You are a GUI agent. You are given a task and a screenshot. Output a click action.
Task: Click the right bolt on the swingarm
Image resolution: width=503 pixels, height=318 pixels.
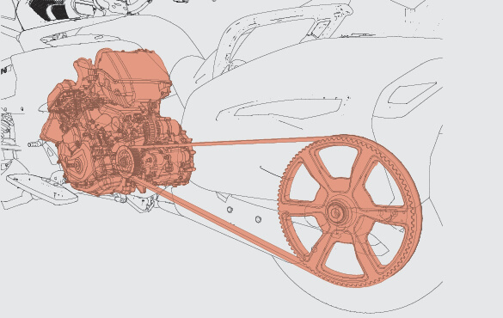[x=258, y=219]
